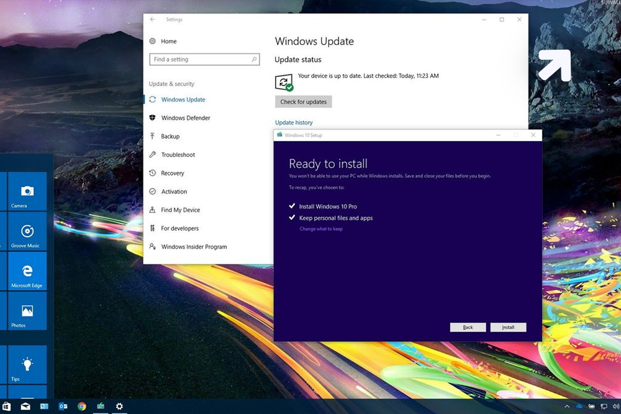Maximize the Settings window
The height and width of the screenshot is (414, 621).
click(x=502, y=19)
